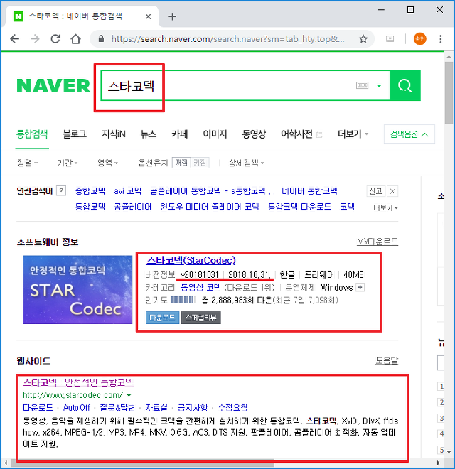Click the 자료실 sublink
Viewport: 455px width, 469px height.
tap(156, 407)
